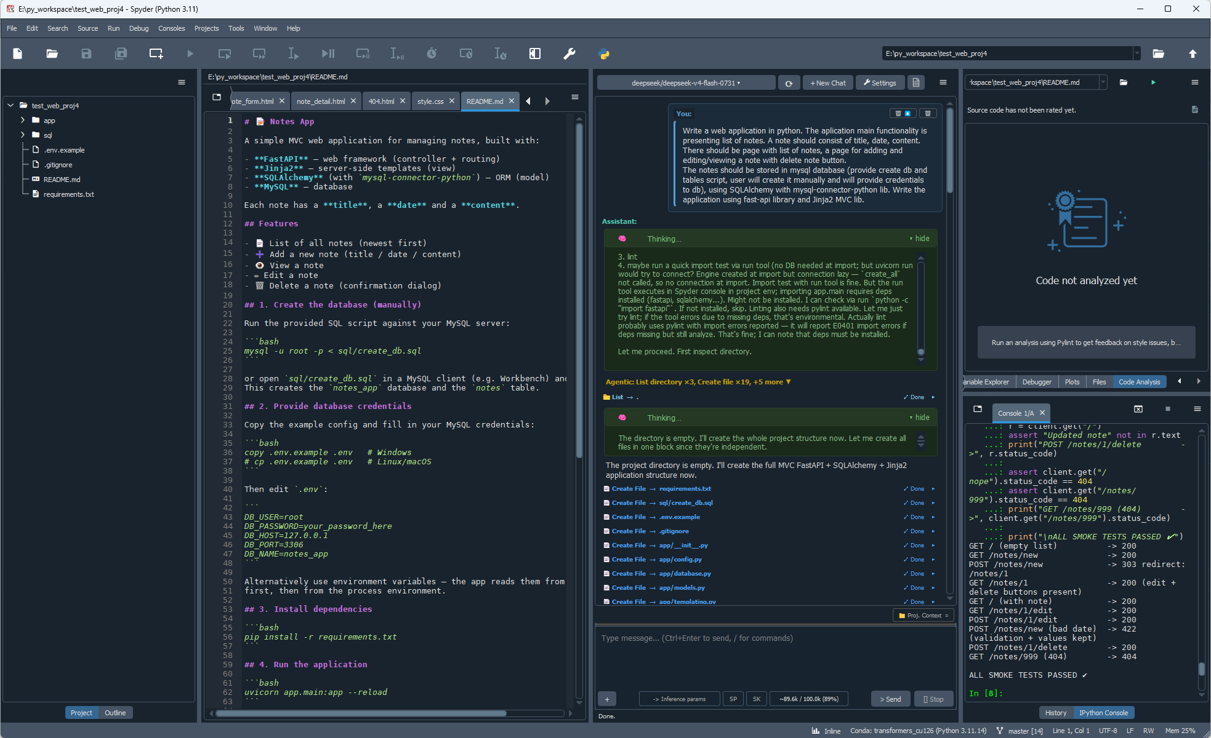Run cell and advance to next
This screenshot has height=738, width=1211.
(x=259, y=54)
